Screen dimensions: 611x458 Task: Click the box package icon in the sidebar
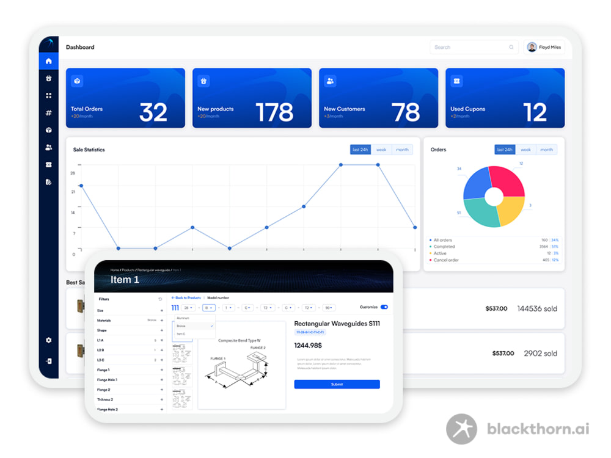49,130
